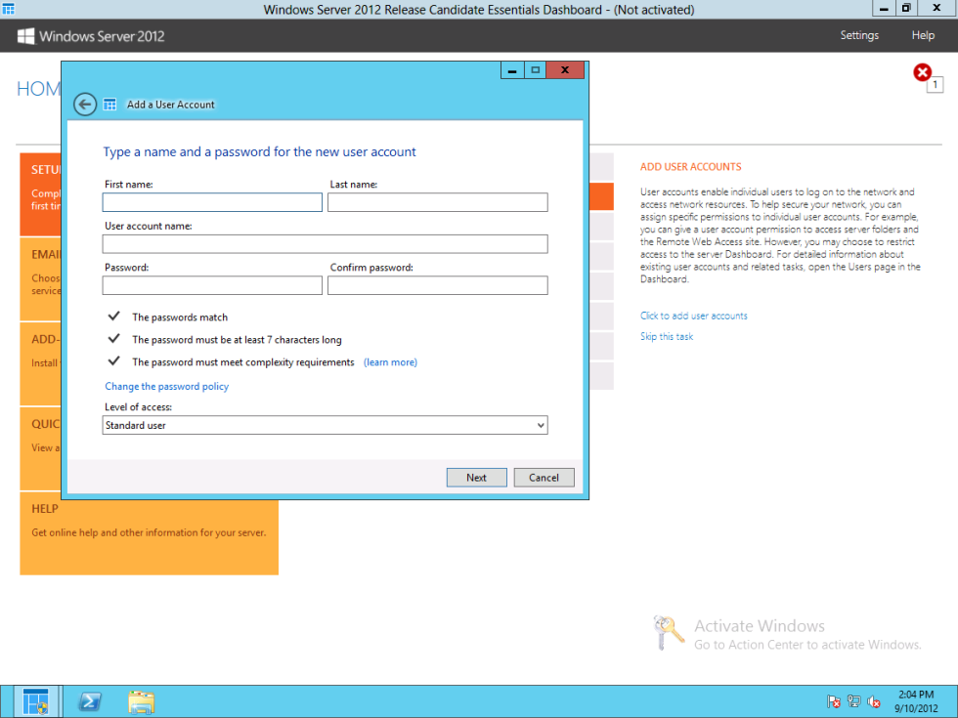Click the back arrow in the wizard
This screenshot has width=958, height=718.
coord(85,104)
